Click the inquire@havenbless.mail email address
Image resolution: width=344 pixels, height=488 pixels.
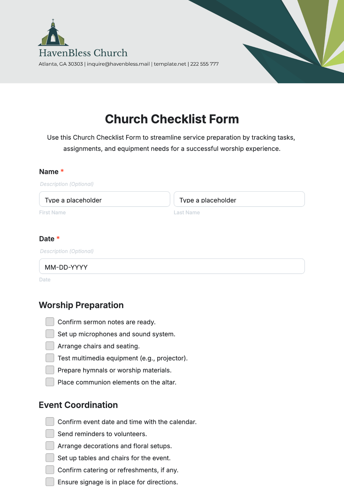(x=118, y=64)
